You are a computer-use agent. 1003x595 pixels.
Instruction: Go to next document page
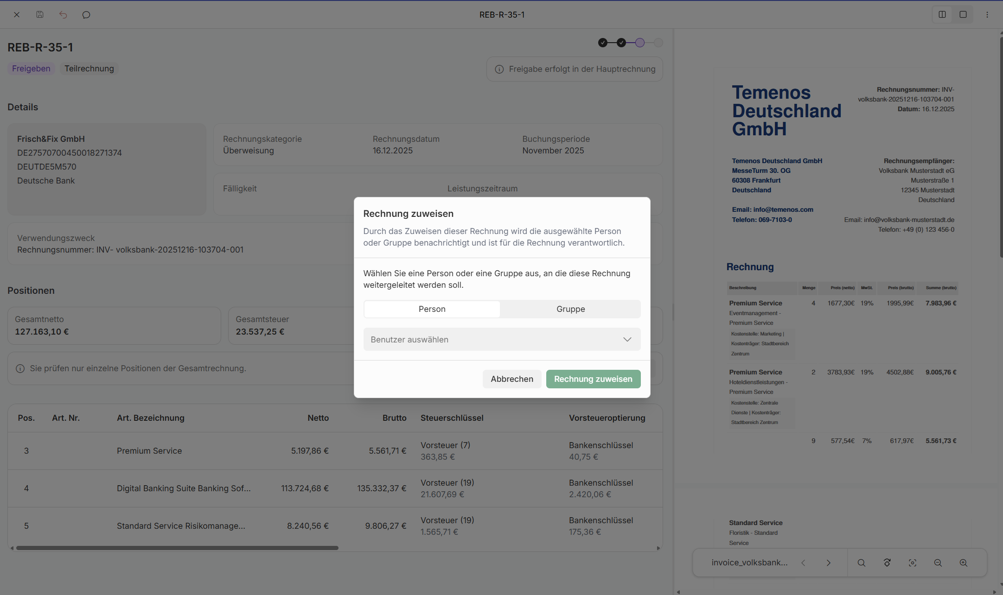tap(828, 563)
